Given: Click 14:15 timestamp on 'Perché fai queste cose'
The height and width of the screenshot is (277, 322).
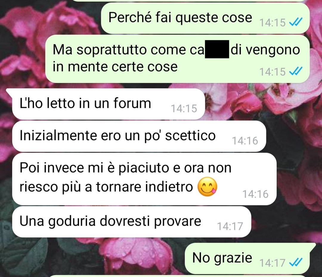Looking at the screenshot, I should [273, 22].
